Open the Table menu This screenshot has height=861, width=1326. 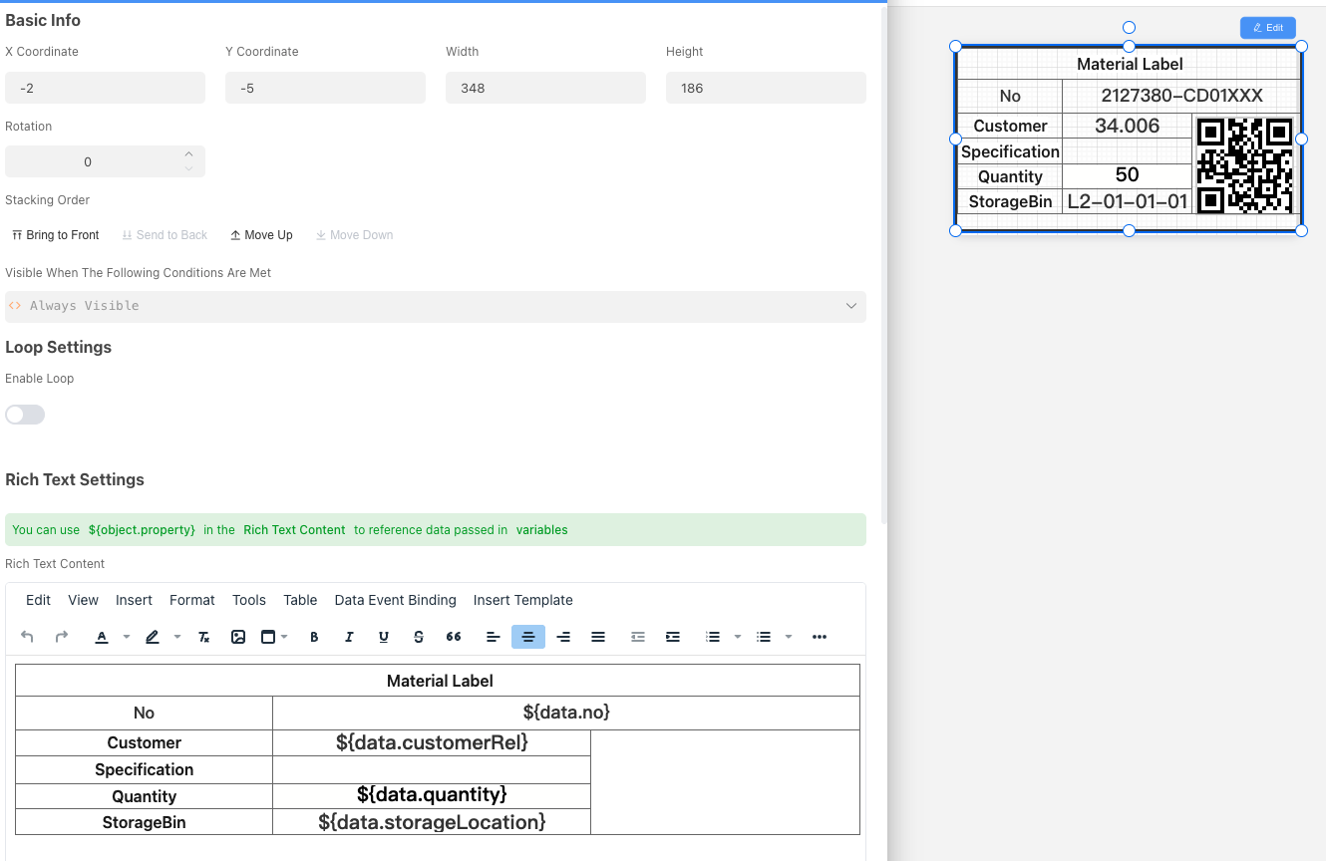(x=300, y=600)
